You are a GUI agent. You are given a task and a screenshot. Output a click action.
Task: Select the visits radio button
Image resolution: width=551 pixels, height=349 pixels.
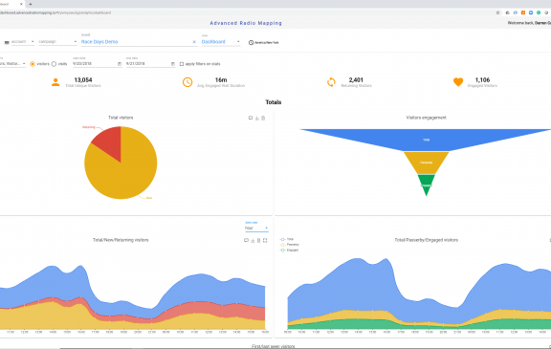coord(54,64)
